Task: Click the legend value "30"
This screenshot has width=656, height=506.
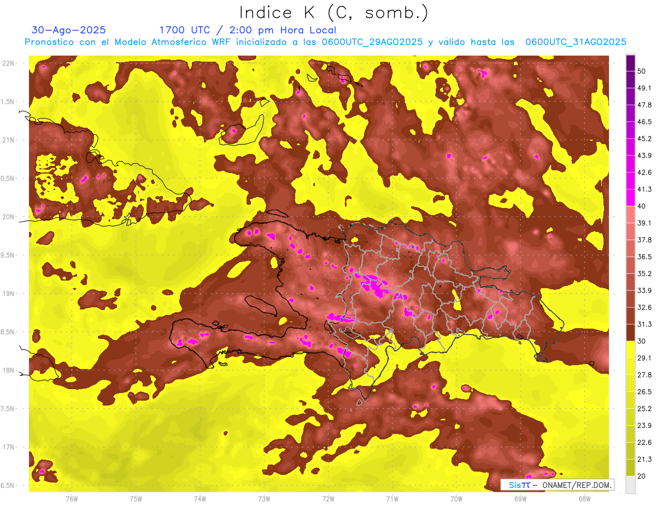Action: [642, 341]
